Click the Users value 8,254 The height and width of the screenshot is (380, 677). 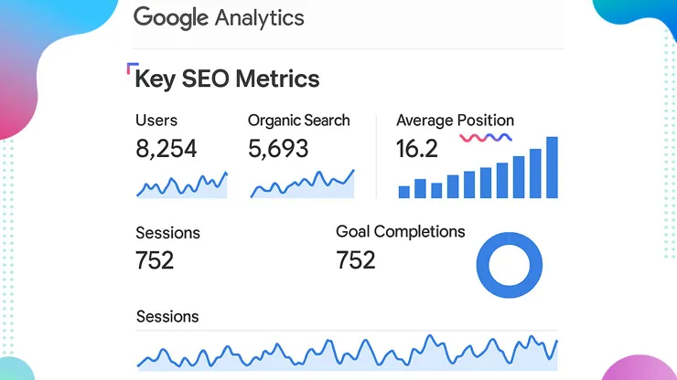click(x=166, y=149)
